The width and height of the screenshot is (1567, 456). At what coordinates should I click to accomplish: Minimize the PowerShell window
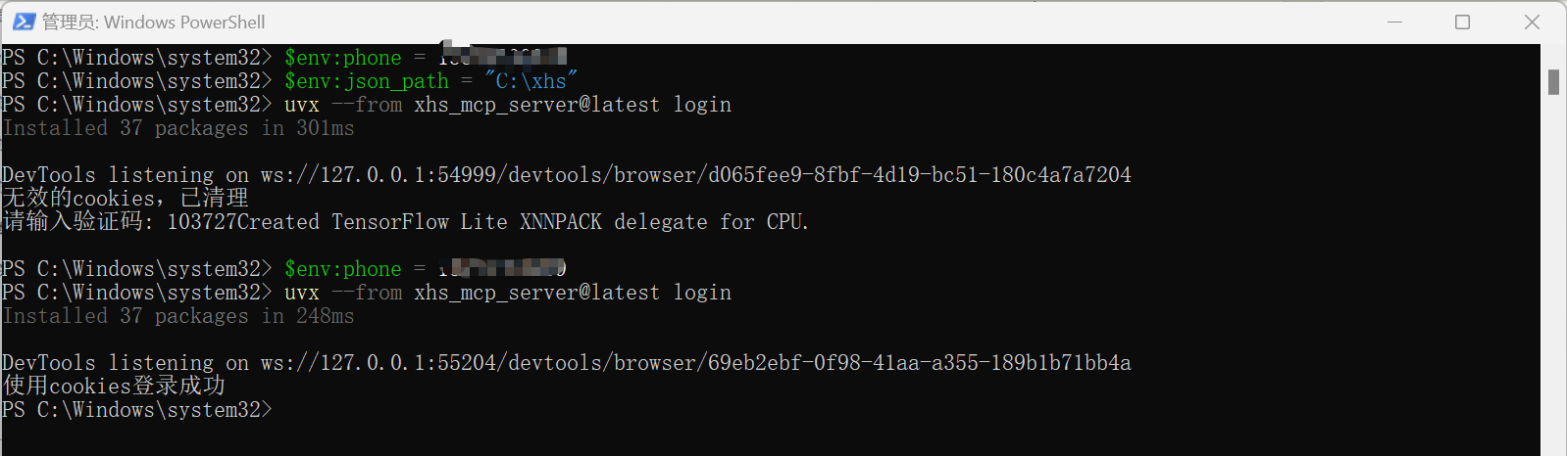[1394, 22]
